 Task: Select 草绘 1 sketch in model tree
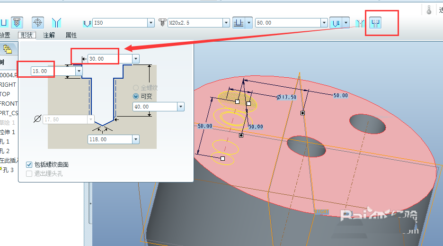(x=8, y=123)
